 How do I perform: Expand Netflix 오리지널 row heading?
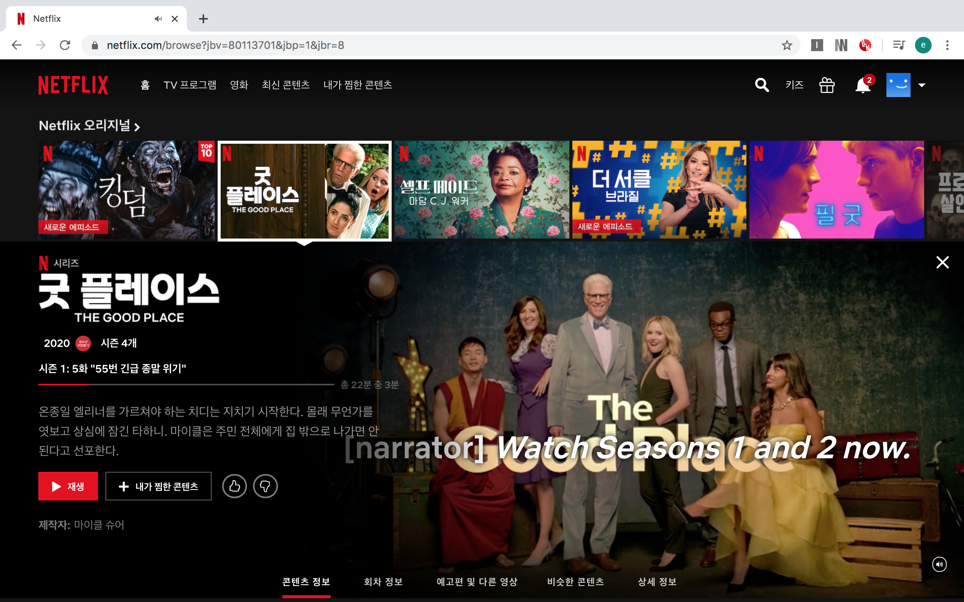click(89, 126)
